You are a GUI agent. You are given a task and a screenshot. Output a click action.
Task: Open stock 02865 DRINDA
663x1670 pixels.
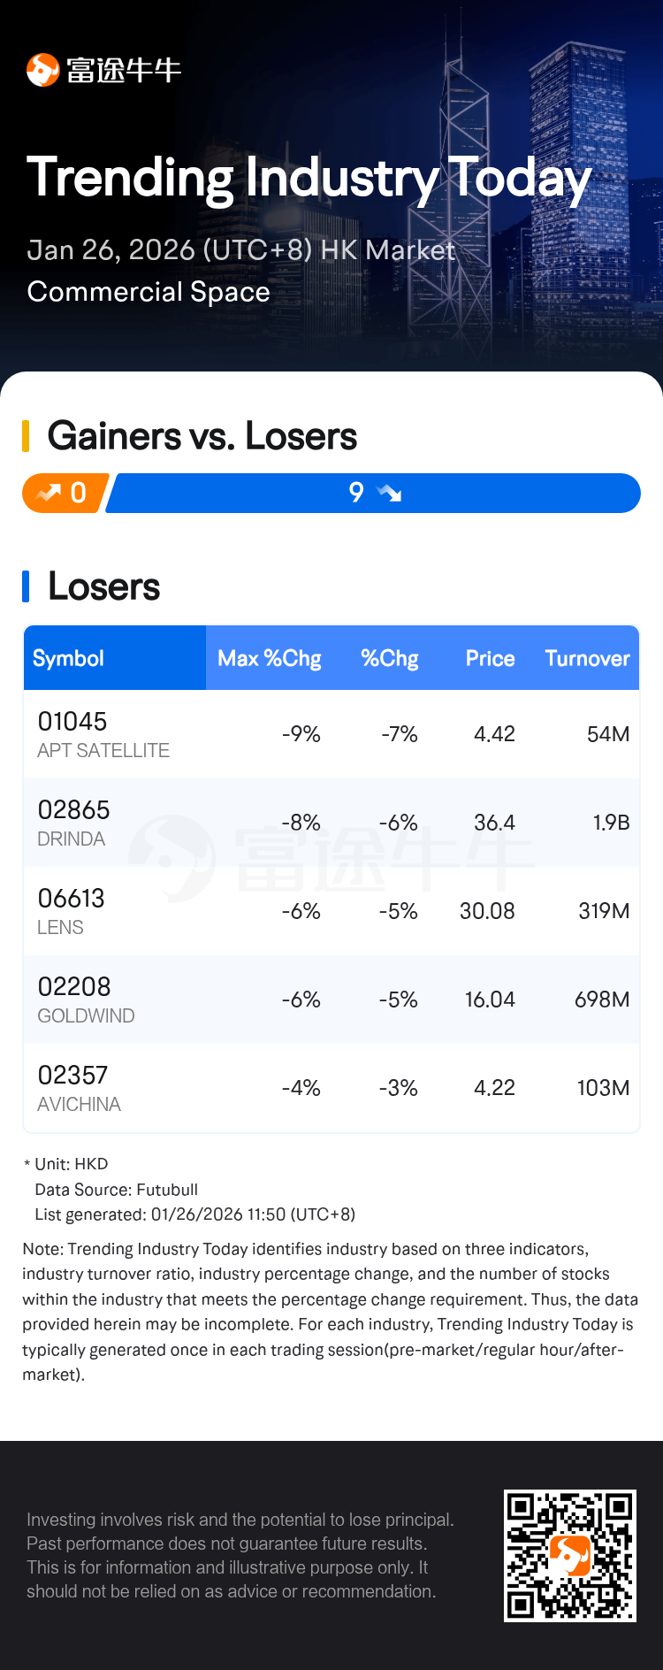[x=73, y=823]
